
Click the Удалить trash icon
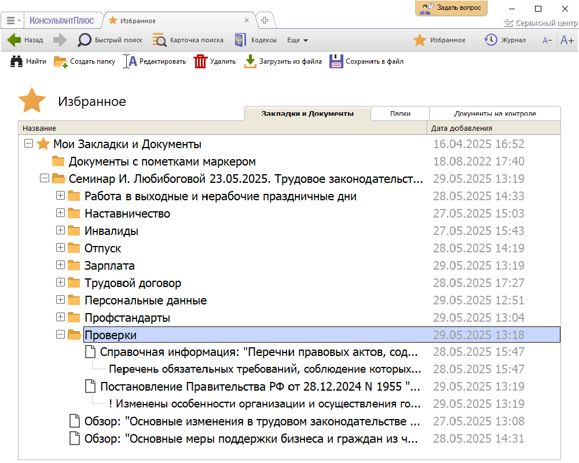200,61
